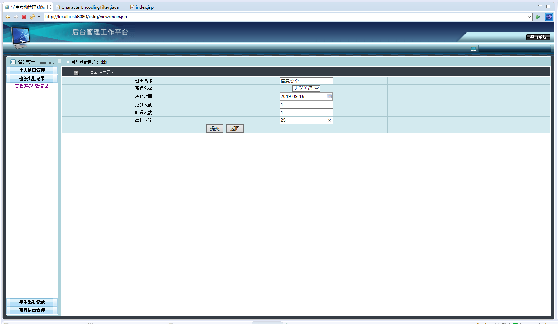Screen dimensions: 558x324
Task: Click the 当前登录用户: rkls text
Action: 89,62
